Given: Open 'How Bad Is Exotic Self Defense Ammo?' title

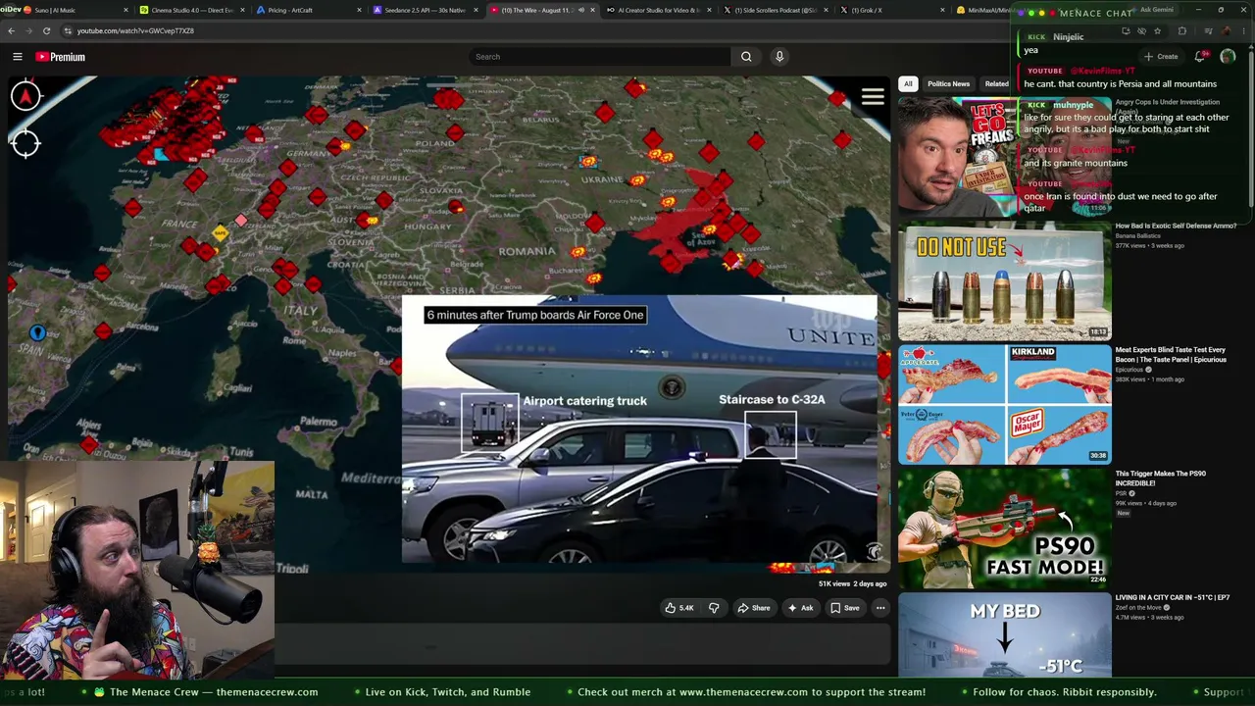Looking at the screenshot, I should [1176, 226].
